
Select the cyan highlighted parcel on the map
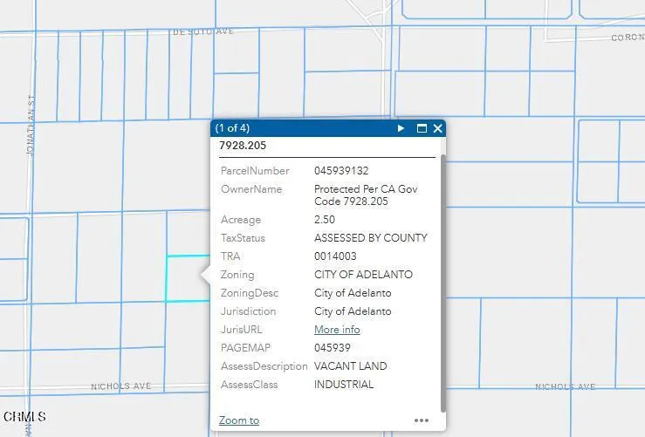[x=183, y=279]
